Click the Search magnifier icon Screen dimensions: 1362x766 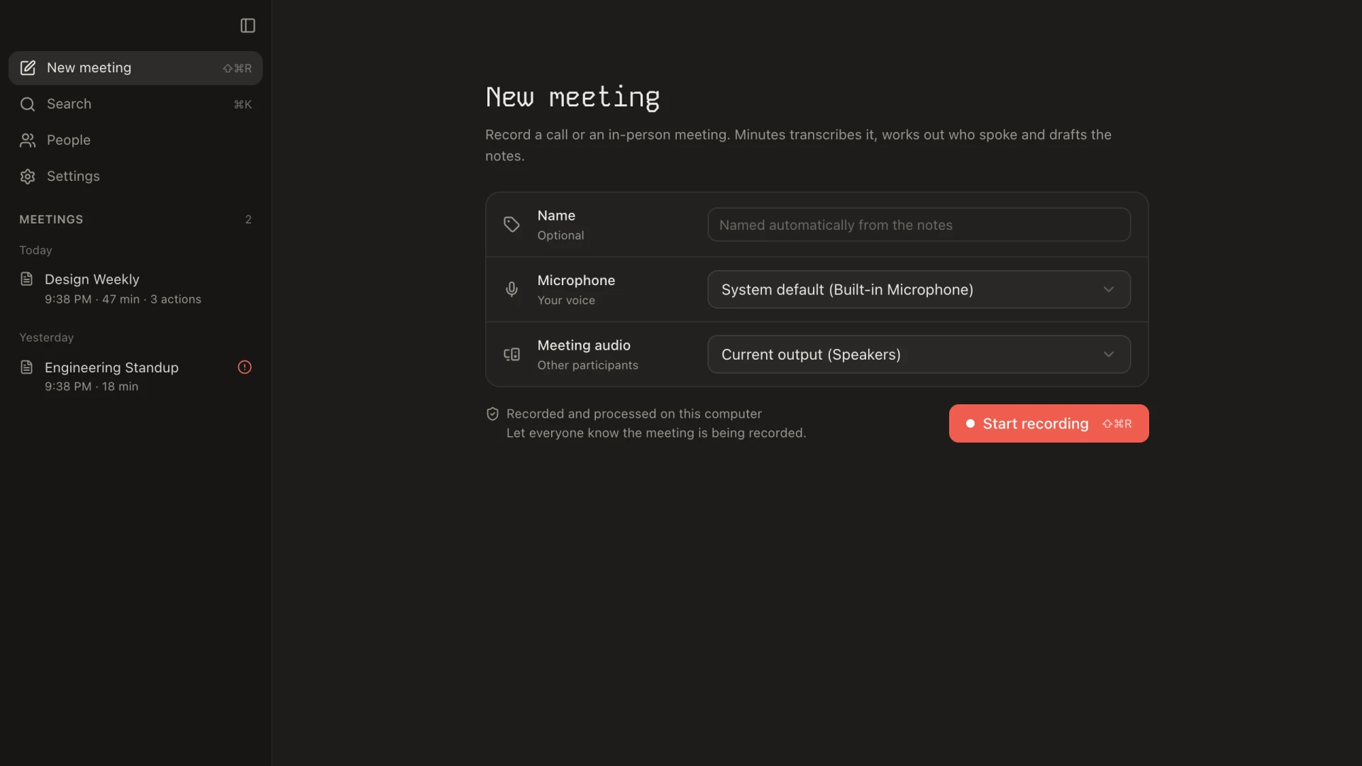tap(28, 104)
